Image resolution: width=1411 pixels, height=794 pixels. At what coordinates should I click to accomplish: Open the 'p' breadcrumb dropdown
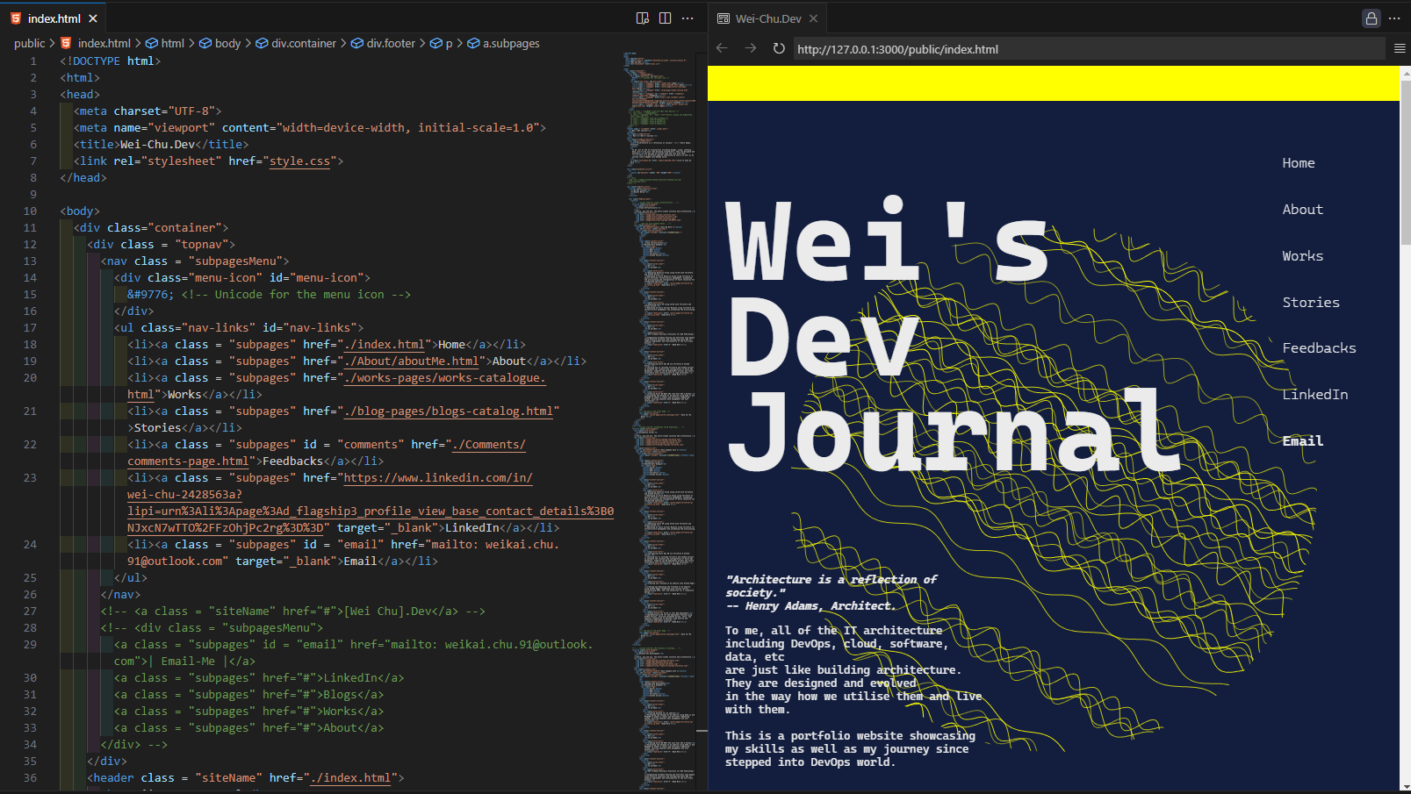(441, 43)
